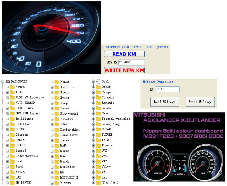Click the Brilliance folder icon
The image size is (227, 186).
point(12,119)
